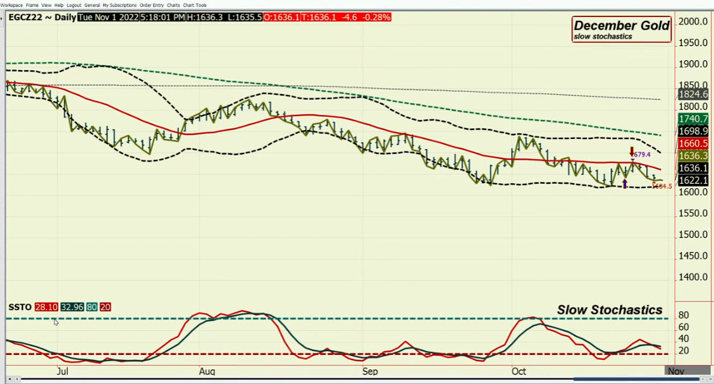Image resolution: width=714 pixels, height=384 pixels.
Task: Click the small arrow left of the EGCZ22 header
Action: 2,17
